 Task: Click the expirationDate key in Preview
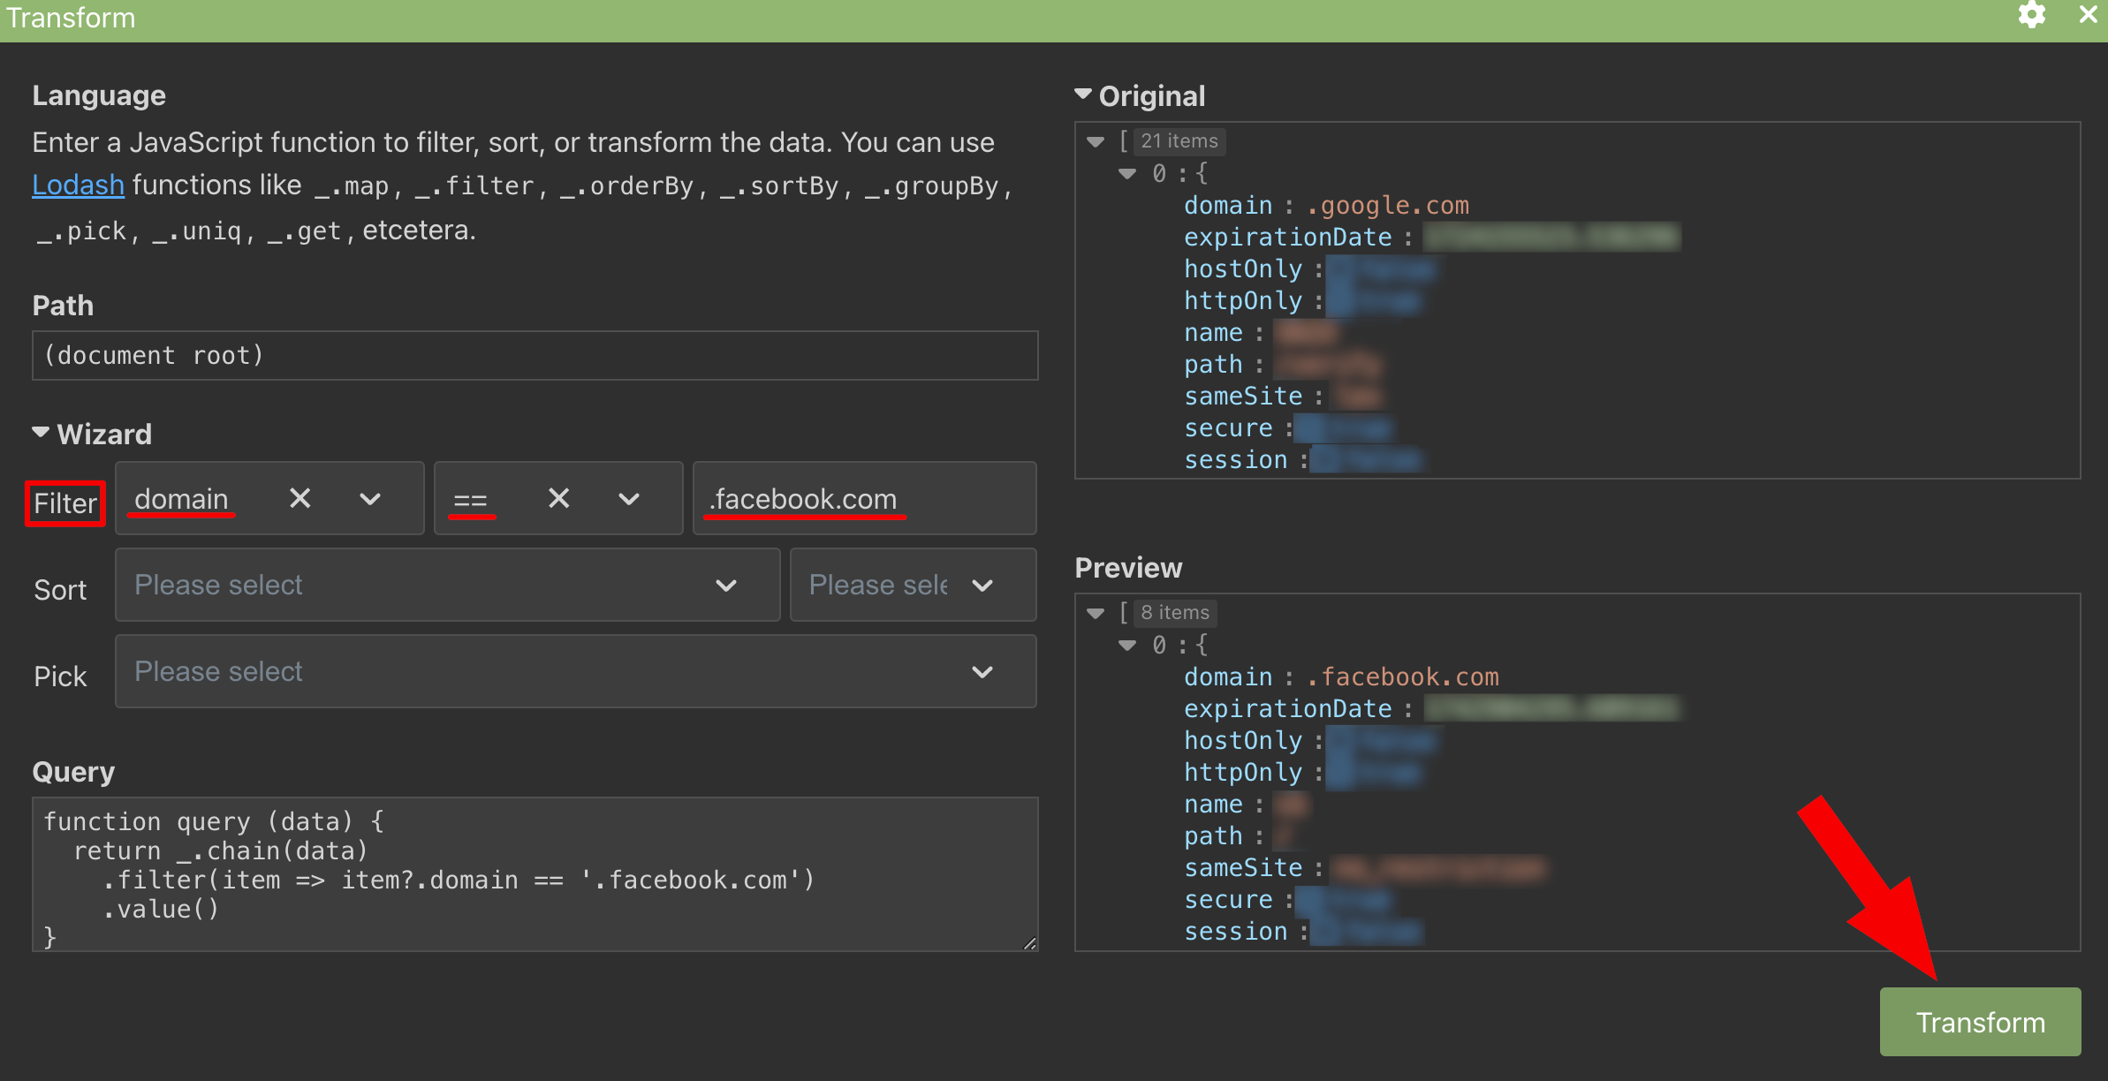pyautogui.click(x=1287, y=708)
